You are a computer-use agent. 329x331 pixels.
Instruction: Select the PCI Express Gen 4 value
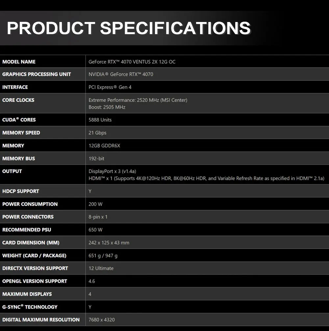(110, 87)
